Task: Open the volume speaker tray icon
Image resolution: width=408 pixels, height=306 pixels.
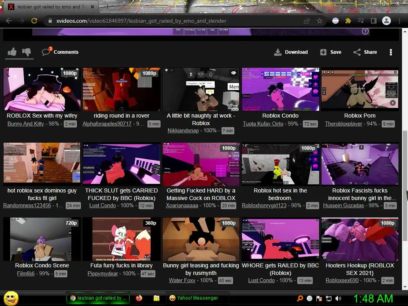Action: coord(338,298)
